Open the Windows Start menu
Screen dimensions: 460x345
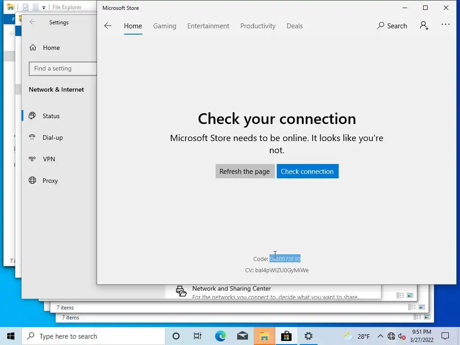tap(11, 336)
